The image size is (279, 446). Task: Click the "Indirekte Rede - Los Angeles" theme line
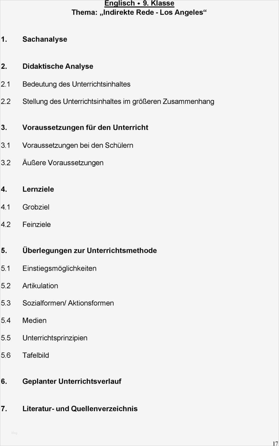(x=139, y=12)
